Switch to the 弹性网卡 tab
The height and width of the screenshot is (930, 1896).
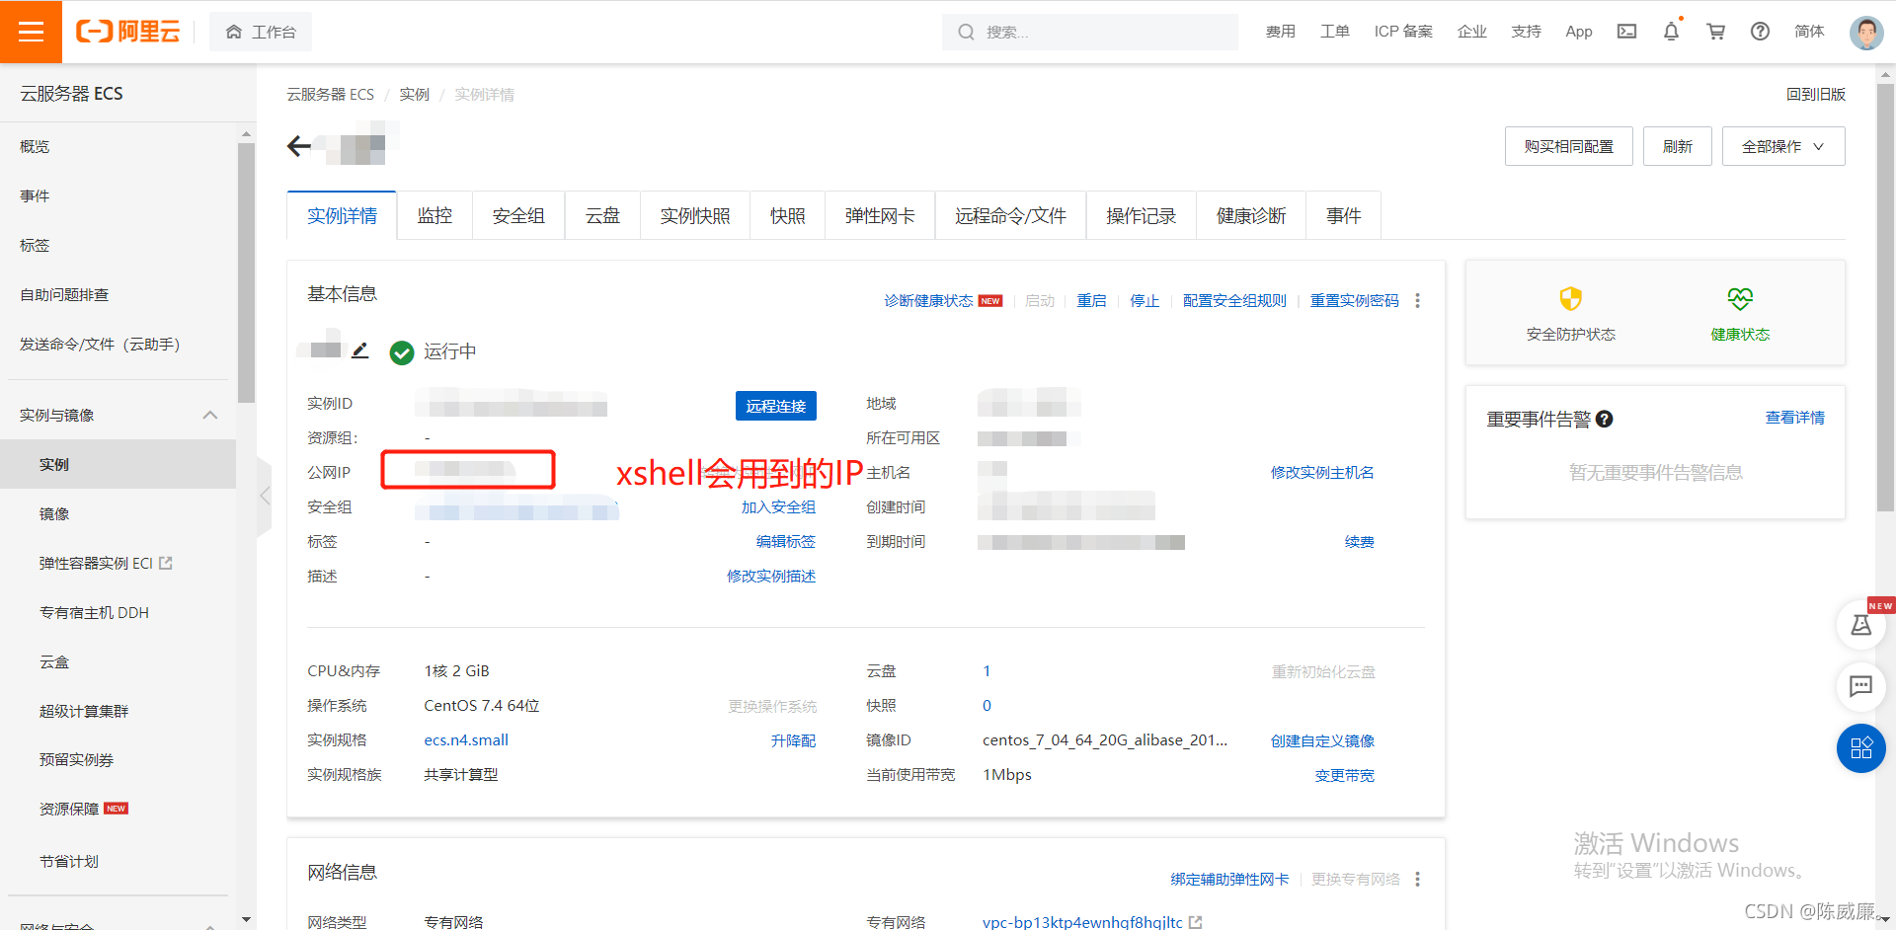[x=879, y=215]
